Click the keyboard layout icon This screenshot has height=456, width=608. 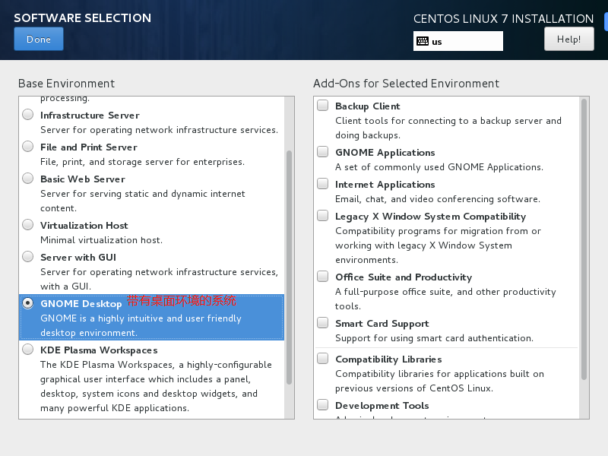tap(423, 42)
